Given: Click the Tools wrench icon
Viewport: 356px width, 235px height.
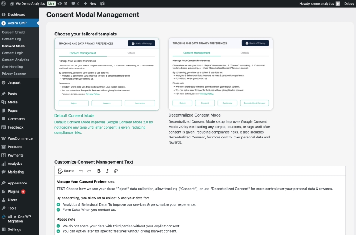Looking at the screenshot, I should [3, 208].
